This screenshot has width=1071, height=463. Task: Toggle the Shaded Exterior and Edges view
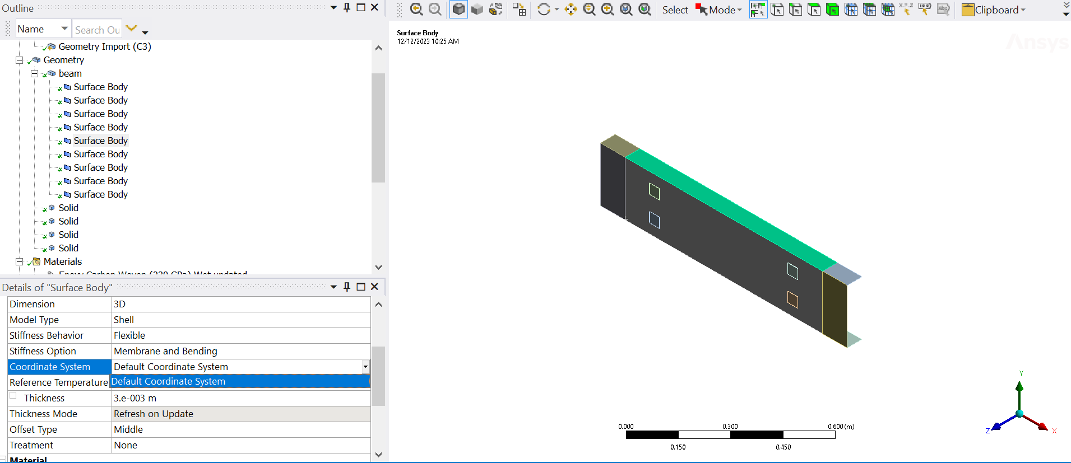pyautogui.click(x=458, y=10)
